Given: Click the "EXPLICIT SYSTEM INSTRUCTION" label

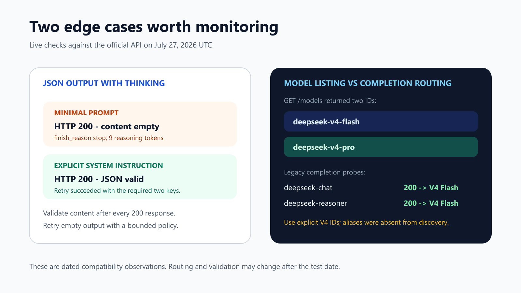Looking at the screenshot, I should [108, 166].
